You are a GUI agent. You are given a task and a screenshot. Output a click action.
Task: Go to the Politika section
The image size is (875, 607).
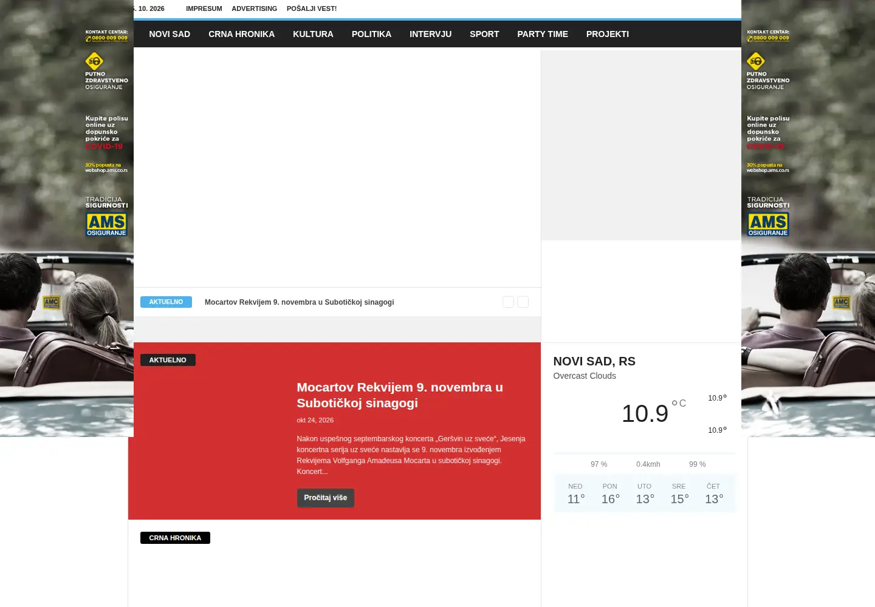[x=371, y=34]
